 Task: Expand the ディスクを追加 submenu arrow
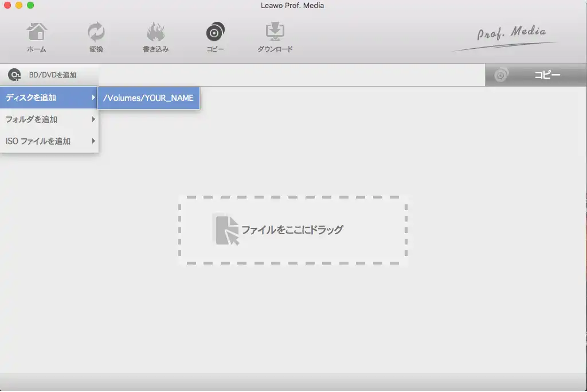click(94, 98)
